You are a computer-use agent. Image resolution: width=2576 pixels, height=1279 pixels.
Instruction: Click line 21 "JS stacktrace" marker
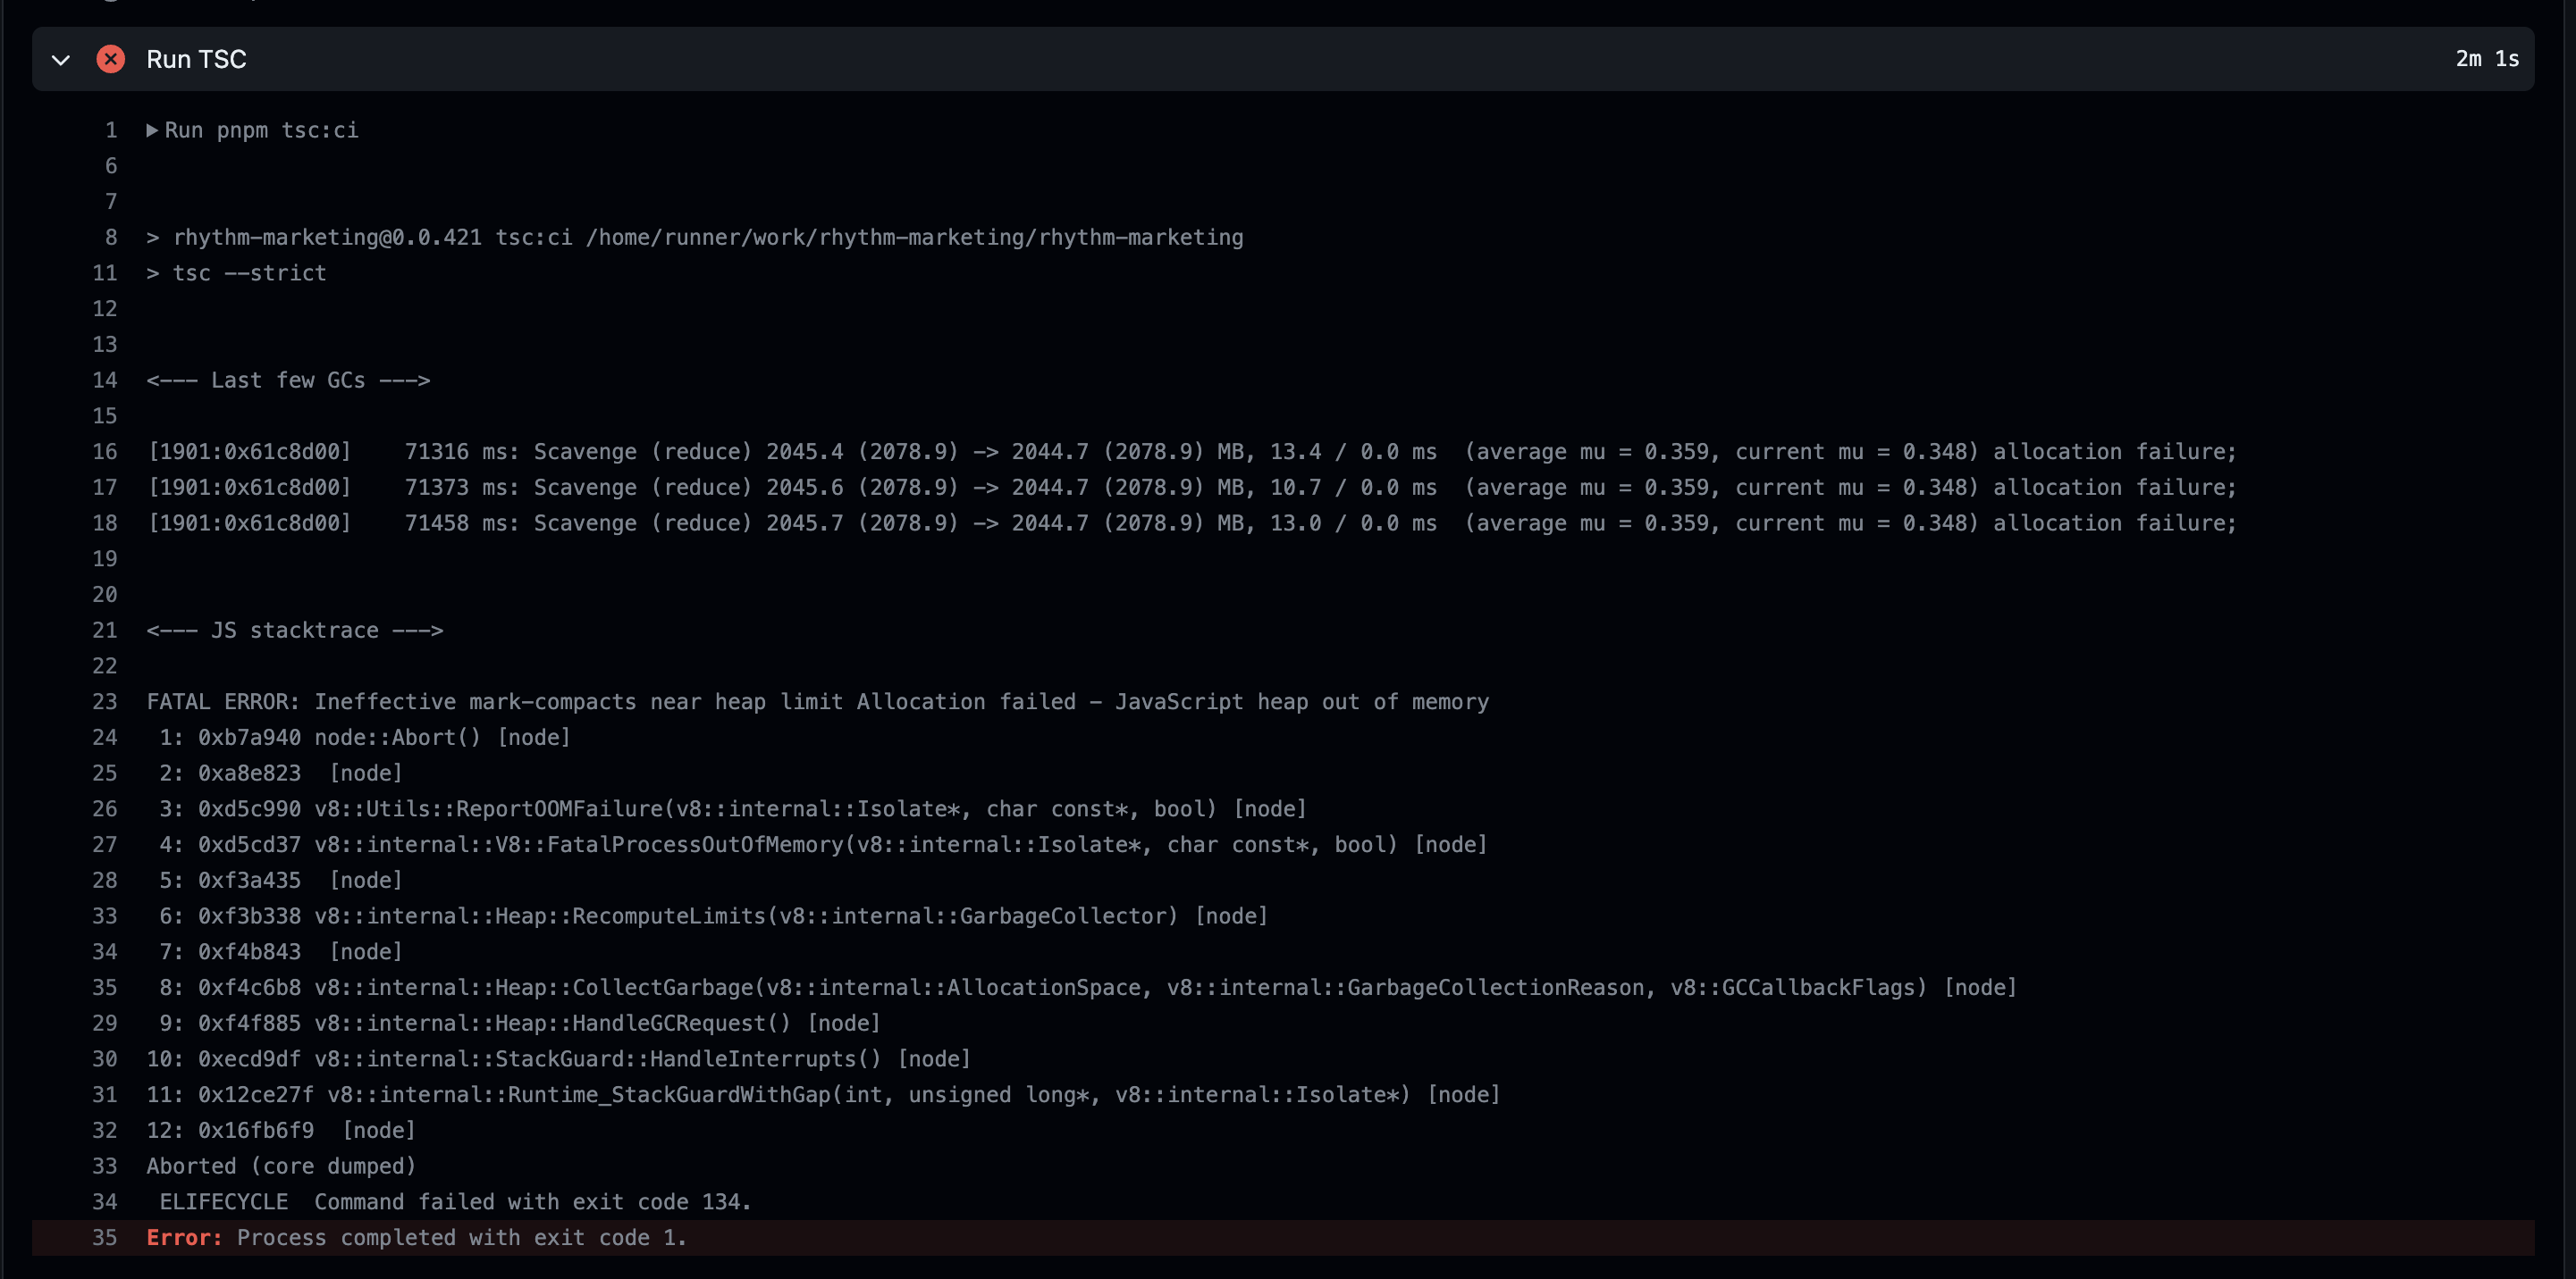coord(294,630)
